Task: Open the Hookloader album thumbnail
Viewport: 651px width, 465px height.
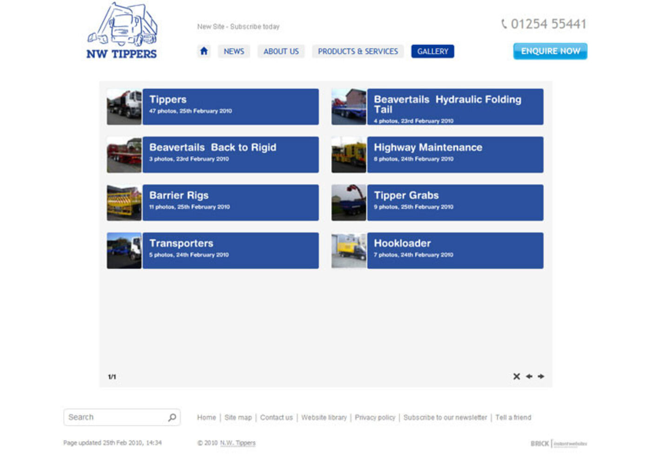Action: (x=349, y=251)
